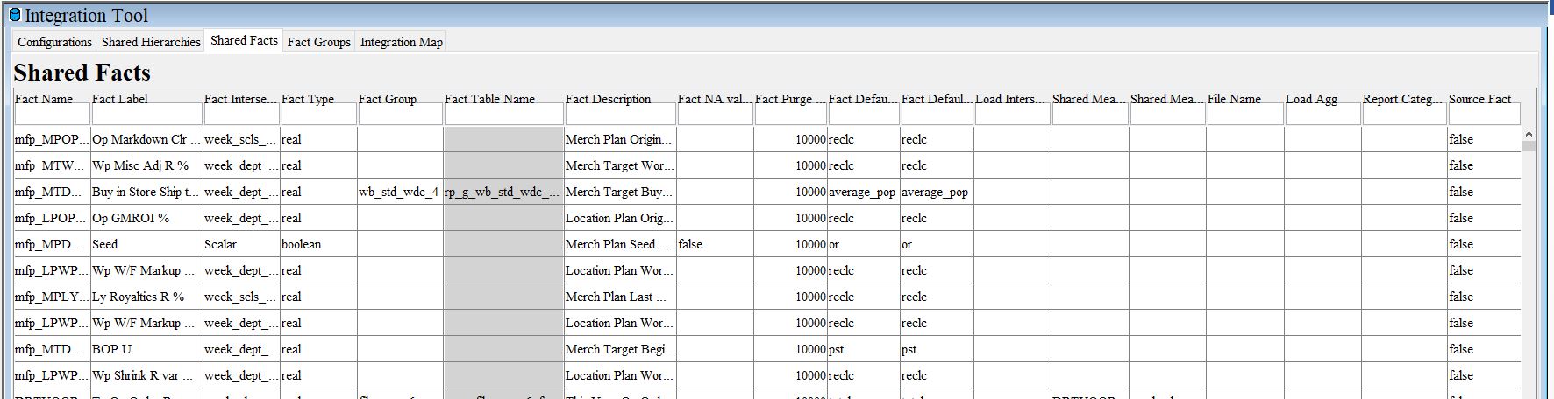Viewport: 1554px width, 399px height.
Task: Click 'Location Plan Orig...' description cell
Action: [620, 218]
